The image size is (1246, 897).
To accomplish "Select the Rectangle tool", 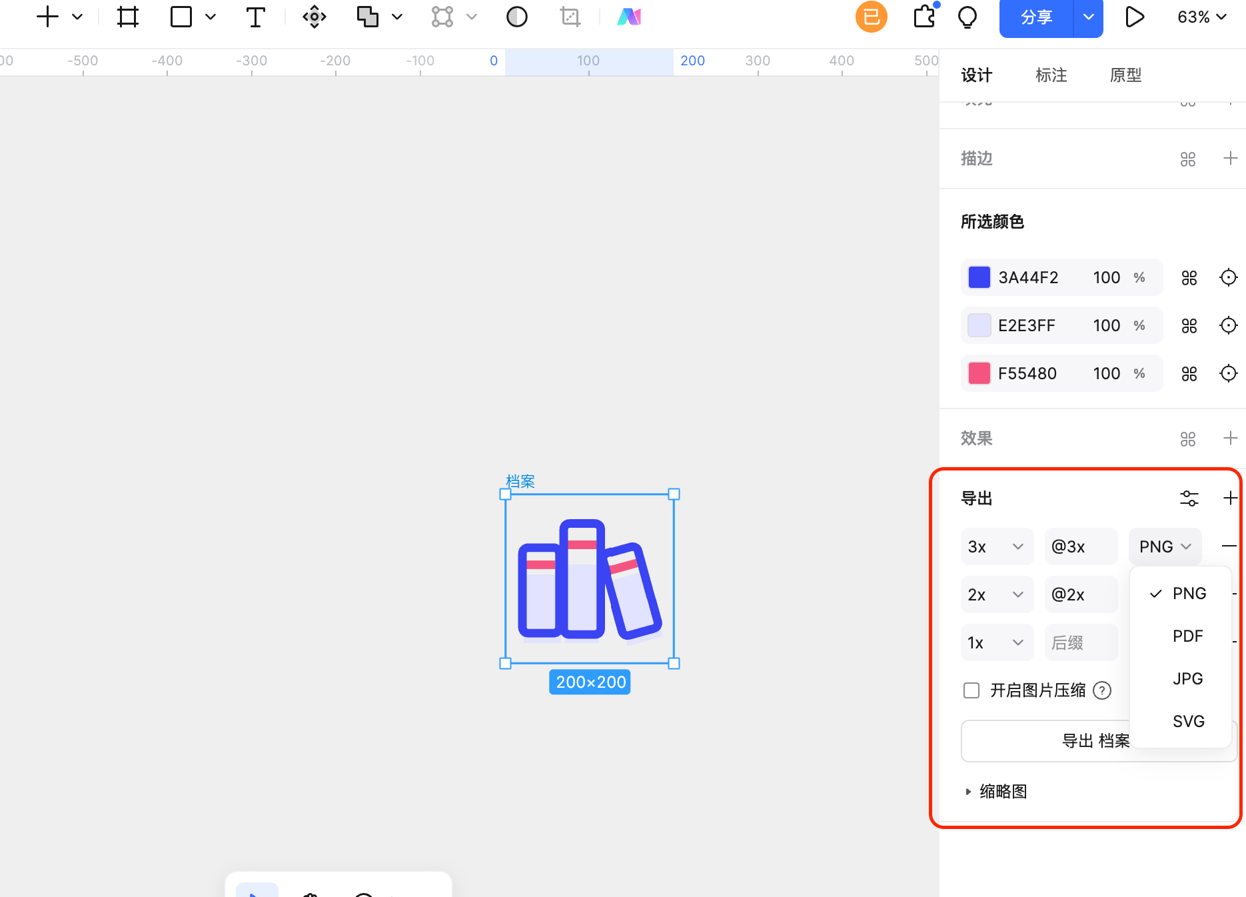I will click(181, 17).
